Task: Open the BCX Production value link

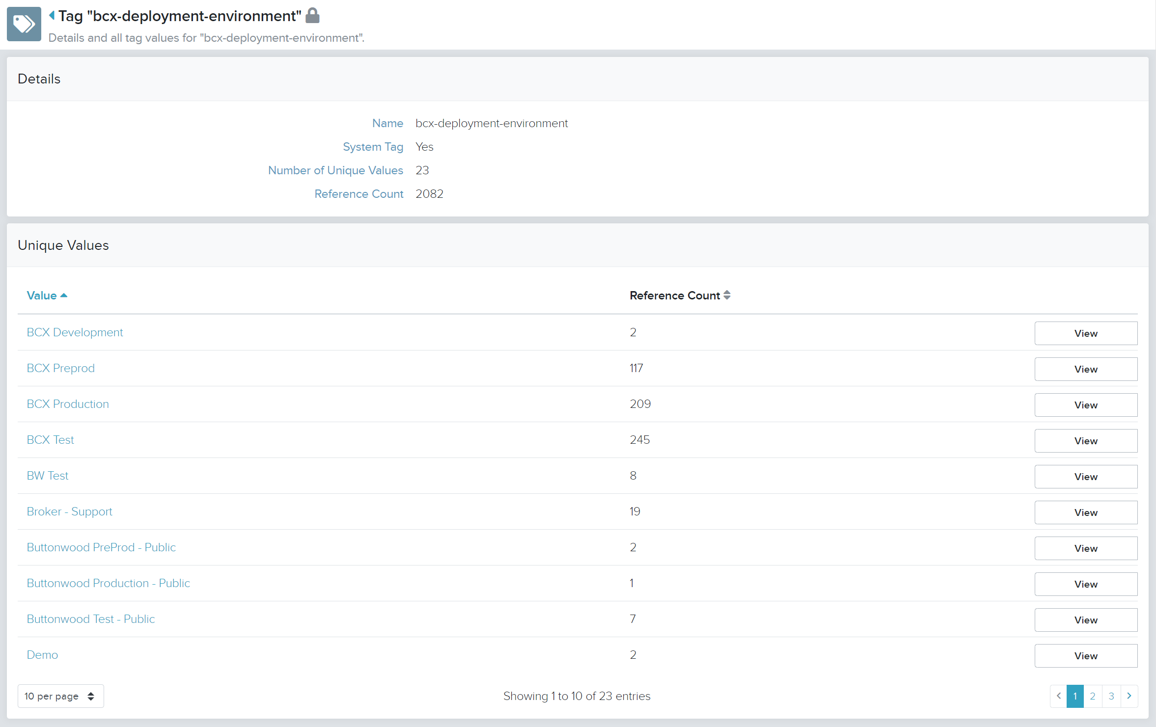Action: (68, 404)
